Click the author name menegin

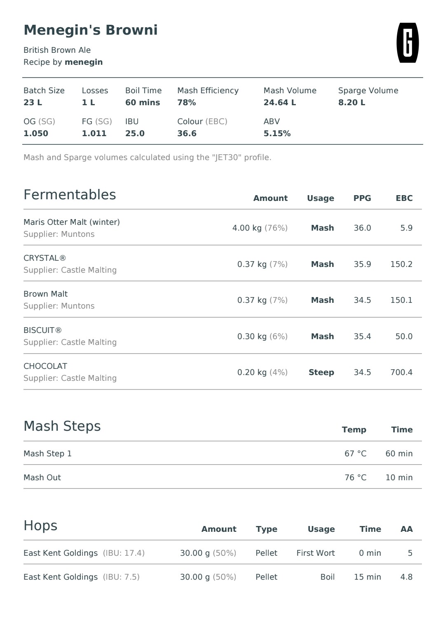coord(84,62)
